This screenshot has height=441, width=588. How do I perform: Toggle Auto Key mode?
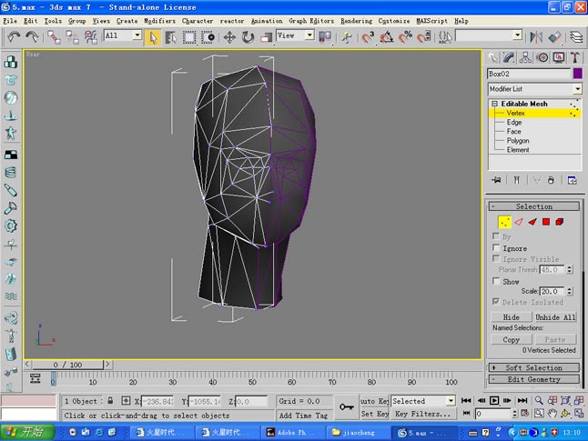point(374,401)
